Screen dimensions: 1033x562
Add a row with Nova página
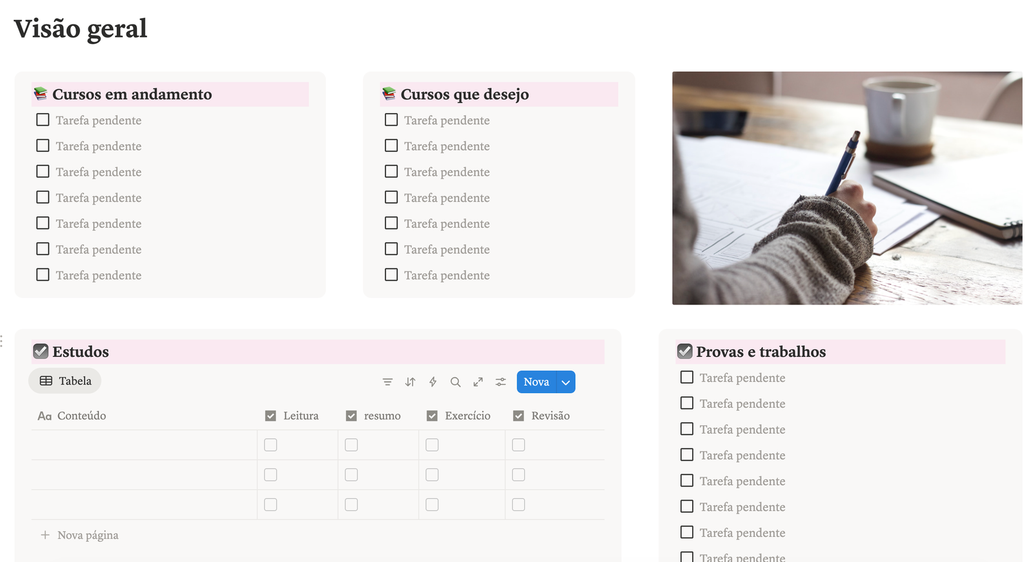click(87, 536)
